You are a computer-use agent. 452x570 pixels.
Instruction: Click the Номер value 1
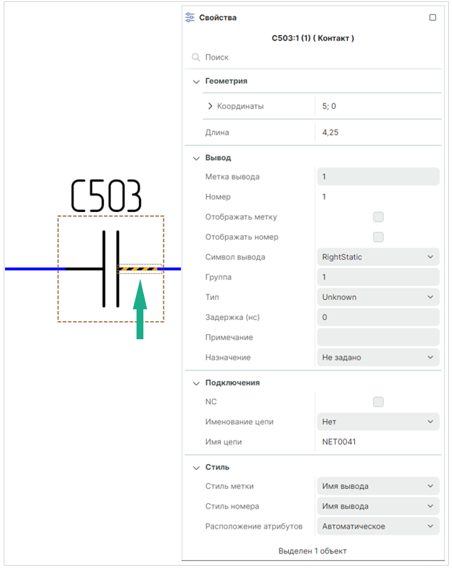(324, 196)
